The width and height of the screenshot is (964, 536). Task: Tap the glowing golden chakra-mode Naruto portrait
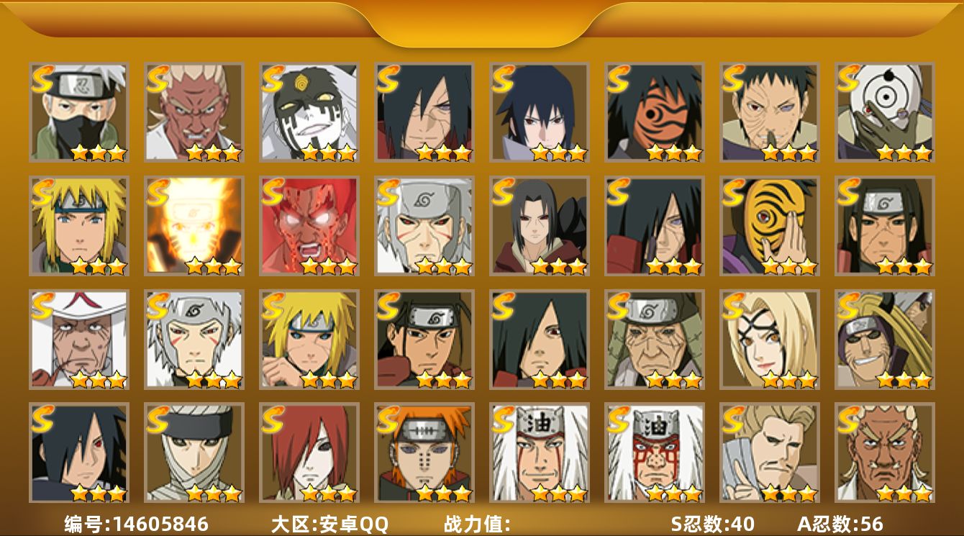pos(194,226)
